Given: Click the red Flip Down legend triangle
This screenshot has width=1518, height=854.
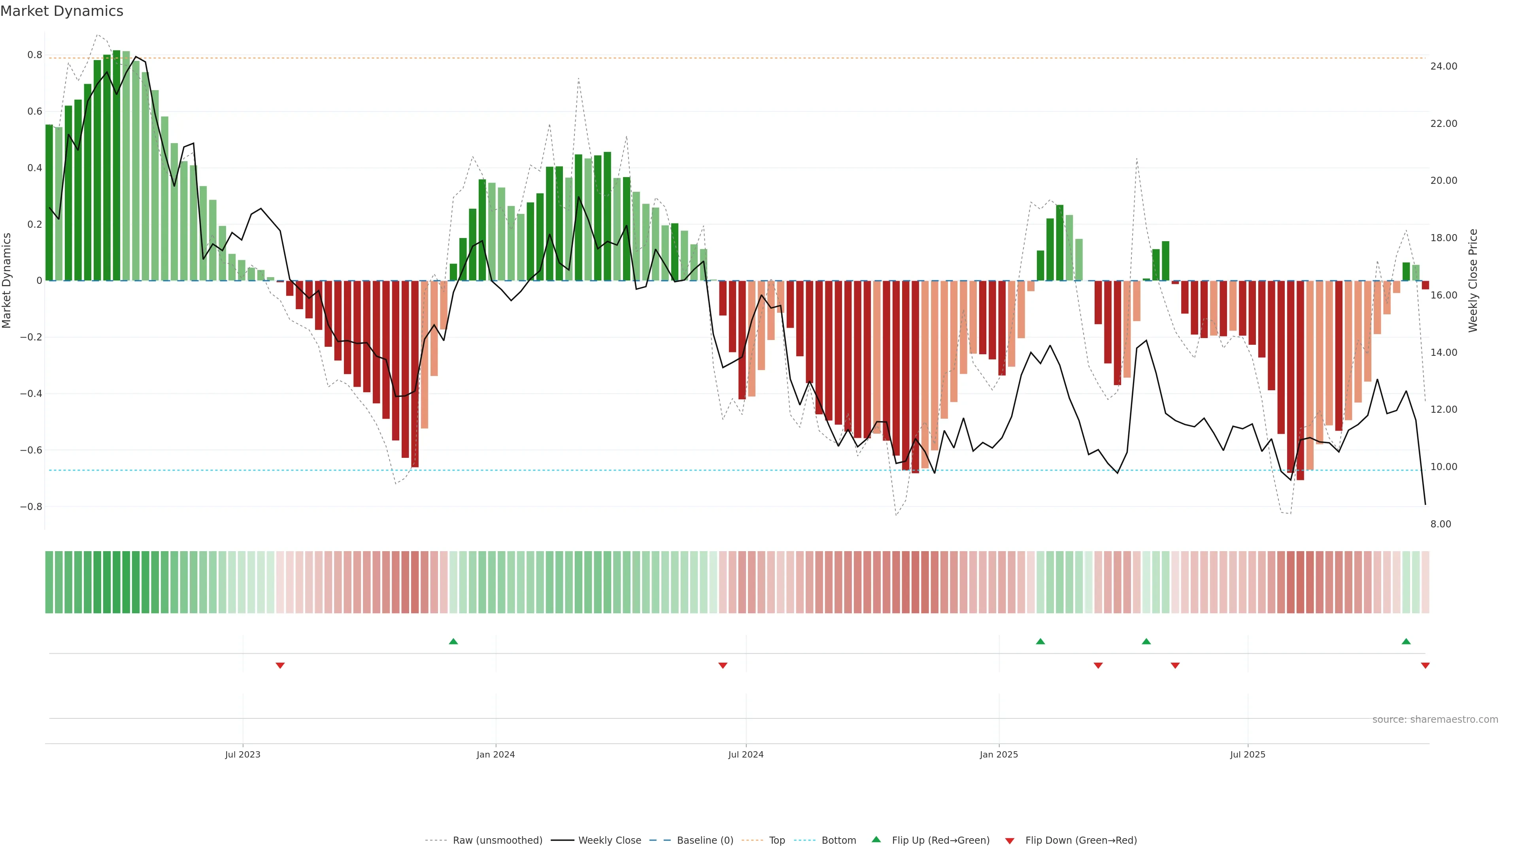Looking at the screenshot, I should (x=1010, y=841).
